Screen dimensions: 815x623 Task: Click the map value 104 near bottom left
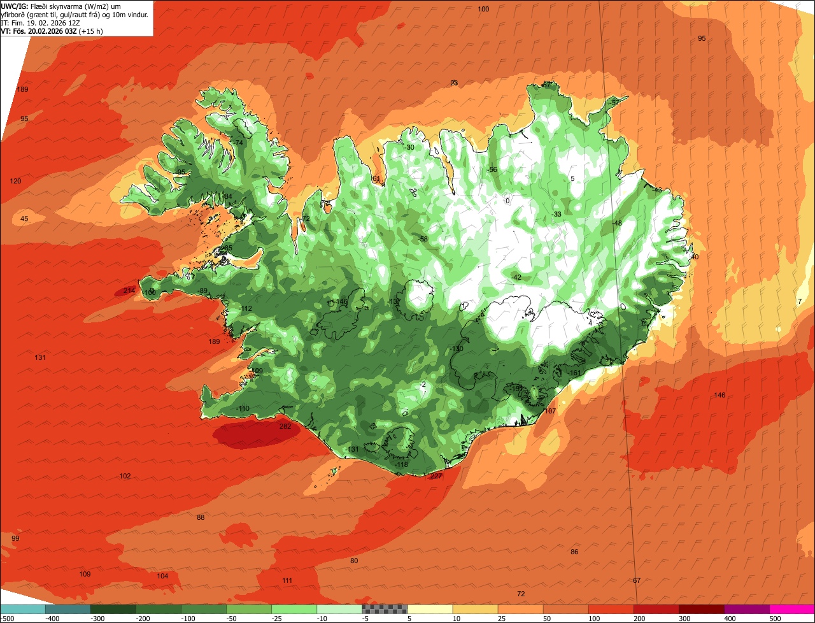pyautogui.click(x=162, y=576)
